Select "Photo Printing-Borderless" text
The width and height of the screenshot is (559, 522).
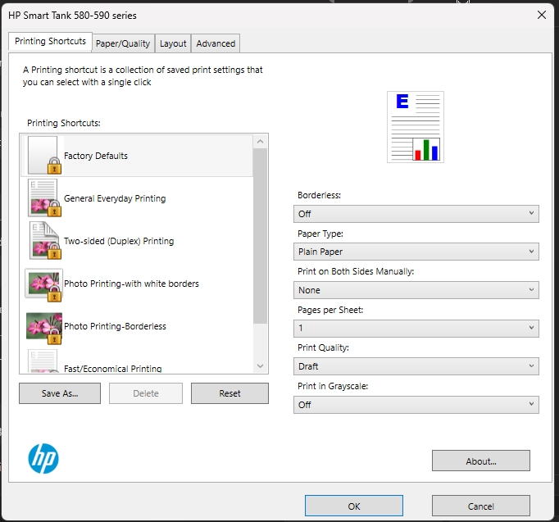click(115, 326)
